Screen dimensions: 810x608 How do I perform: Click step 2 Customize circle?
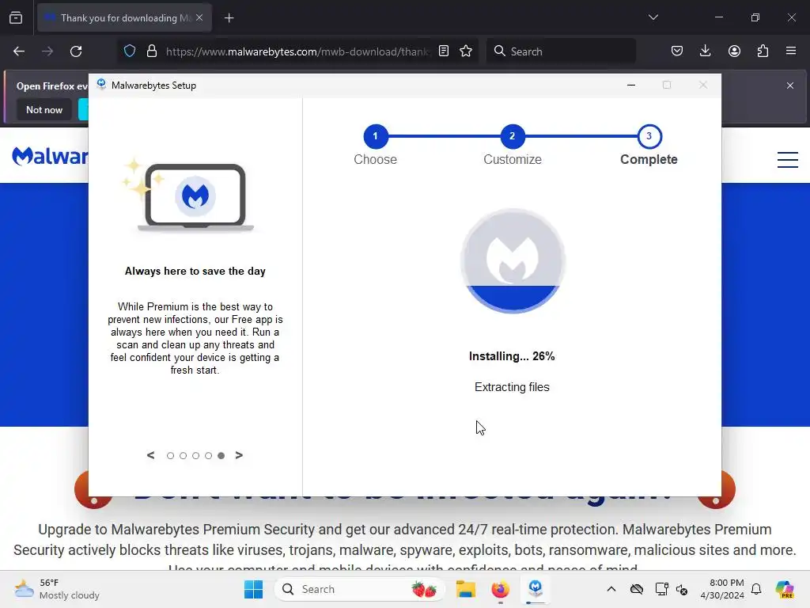(x=512, y=136)
